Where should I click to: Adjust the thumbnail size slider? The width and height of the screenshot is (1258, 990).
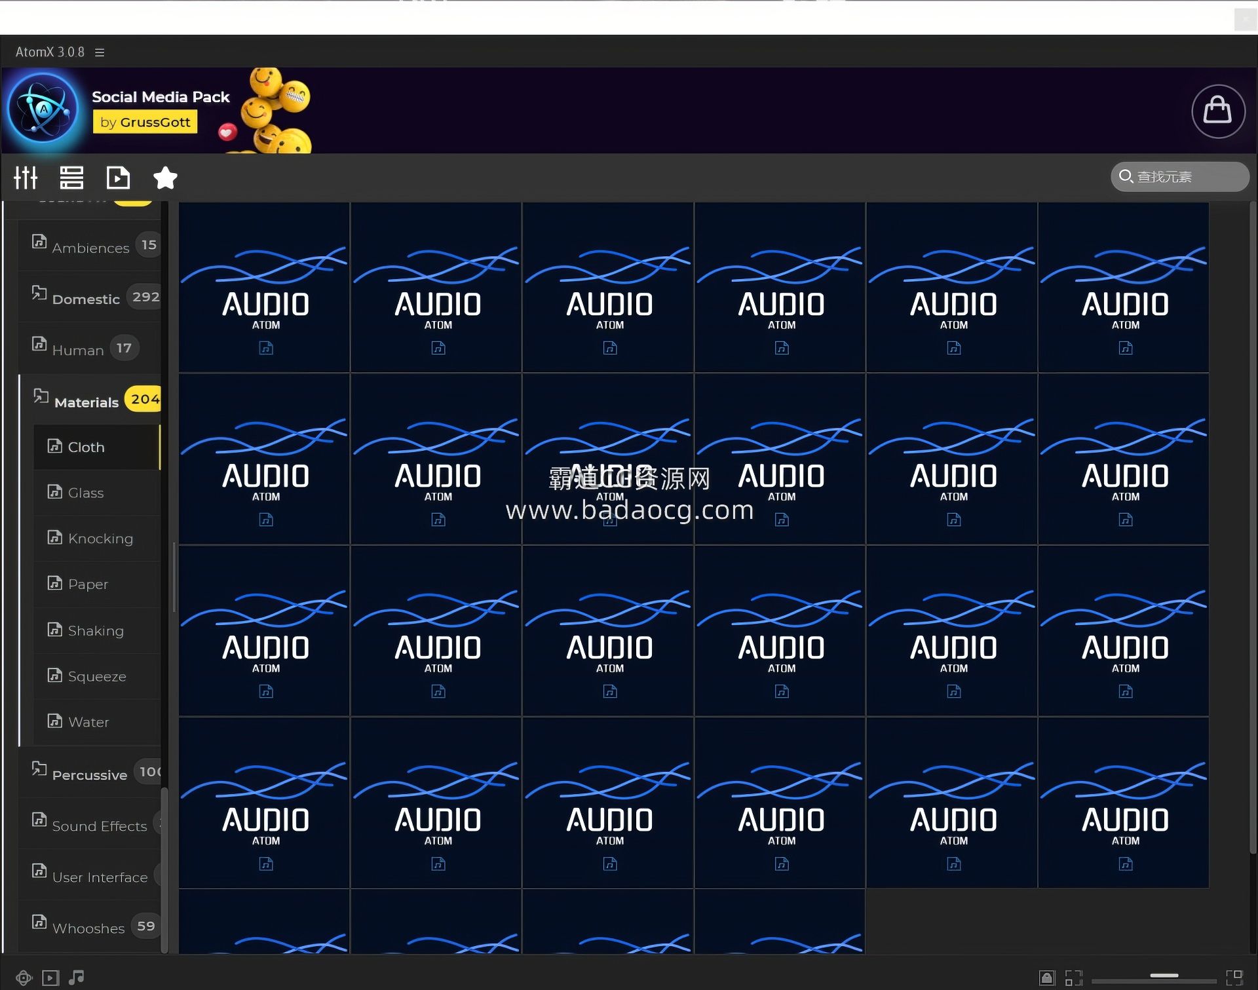1164,976
